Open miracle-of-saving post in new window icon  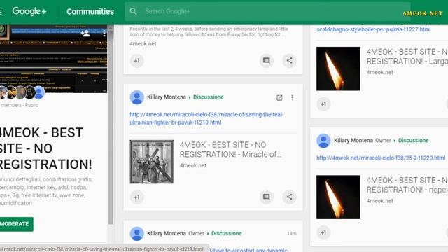click(x=279, y=98)
